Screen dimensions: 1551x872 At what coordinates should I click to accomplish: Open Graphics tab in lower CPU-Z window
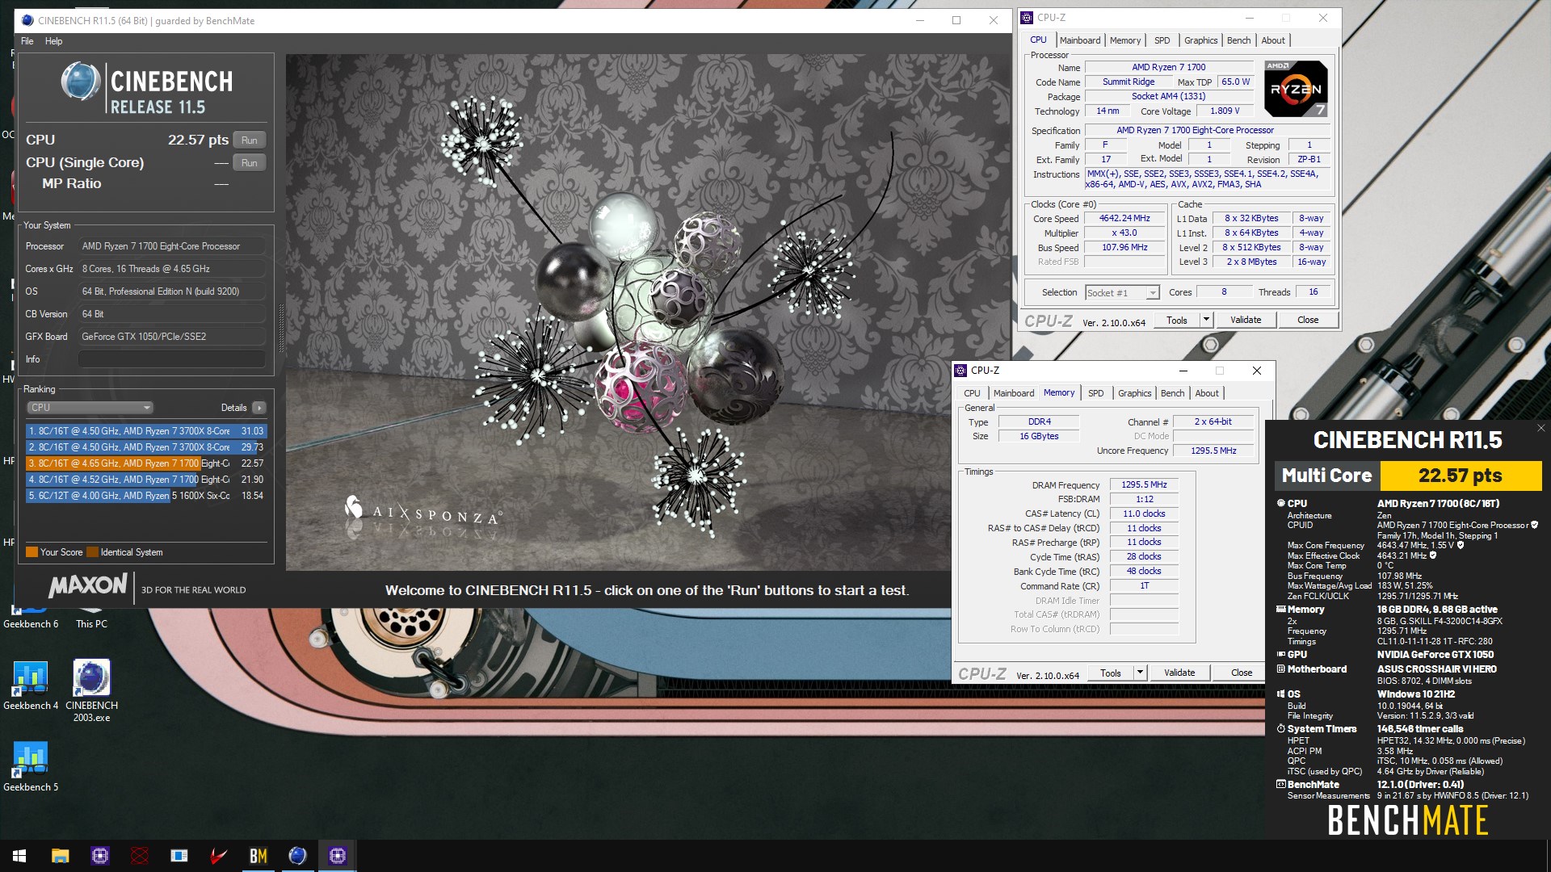click(1134, 393)
